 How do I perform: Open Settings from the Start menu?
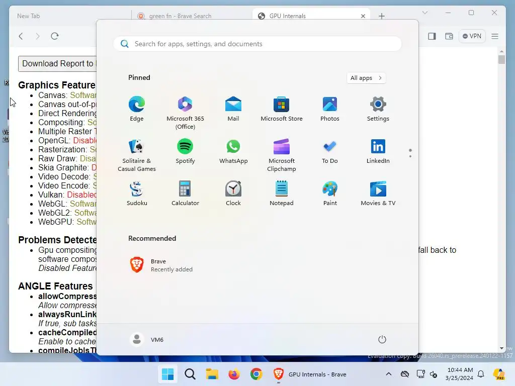[x=378, y=109]
